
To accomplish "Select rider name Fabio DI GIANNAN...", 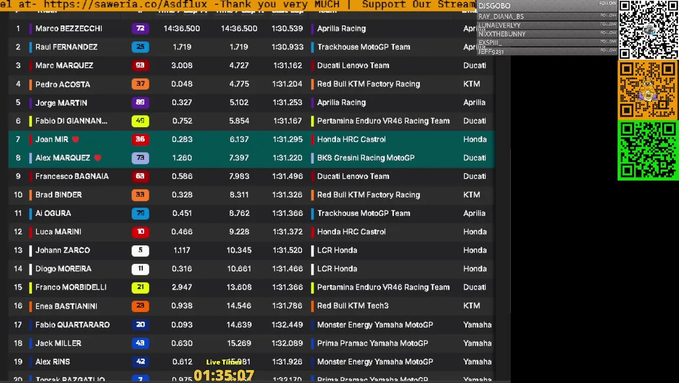I will 71,121.
